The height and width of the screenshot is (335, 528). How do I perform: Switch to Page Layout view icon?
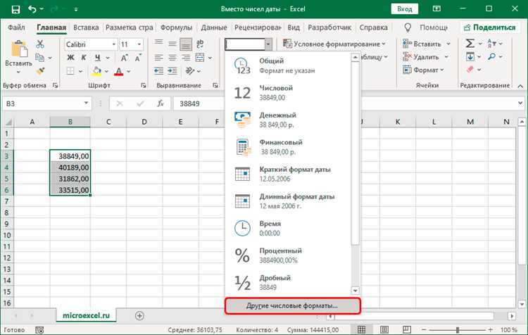(x=384, y=329)
